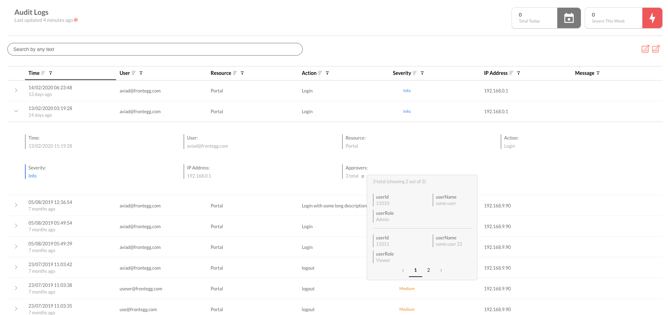Click the Message column header label
Screen dimensions: 668x315
pyautogui.click(x=585, y=73)
